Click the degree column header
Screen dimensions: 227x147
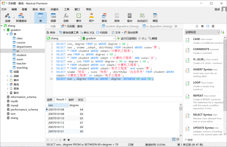pyautogui.click(x=76, y=105)
